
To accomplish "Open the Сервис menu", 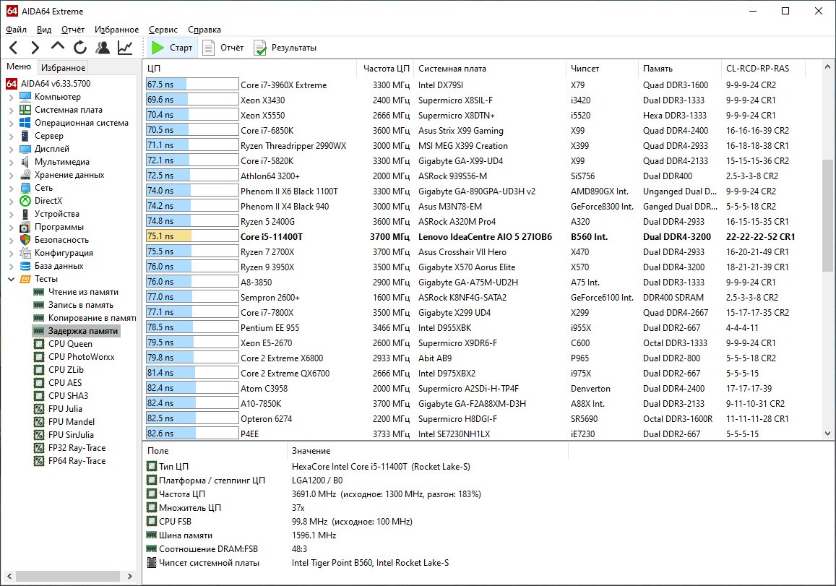I will tap(163, 30).
